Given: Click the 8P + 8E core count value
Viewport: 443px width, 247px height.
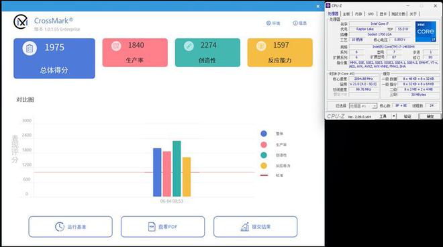Looking at the screenshot, I should pos(401,105).
